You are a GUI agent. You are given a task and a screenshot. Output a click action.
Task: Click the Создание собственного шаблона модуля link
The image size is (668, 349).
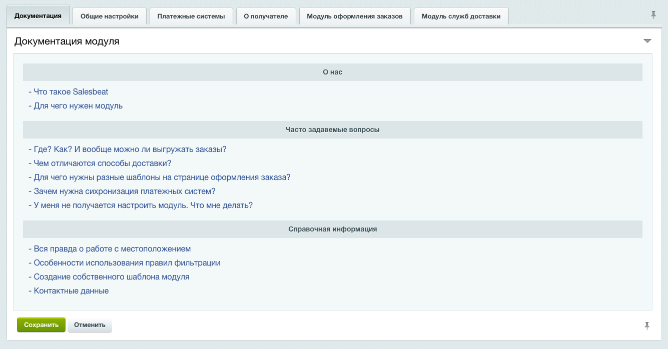click(111, 276)
